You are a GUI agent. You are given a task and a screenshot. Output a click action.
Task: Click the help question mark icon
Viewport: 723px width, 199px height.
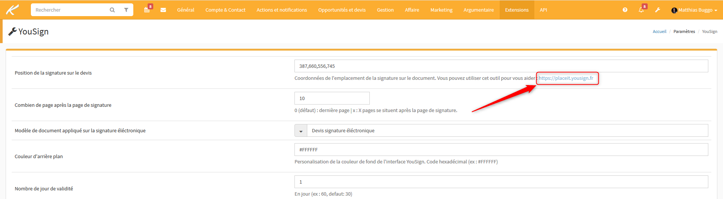point(625,10)
